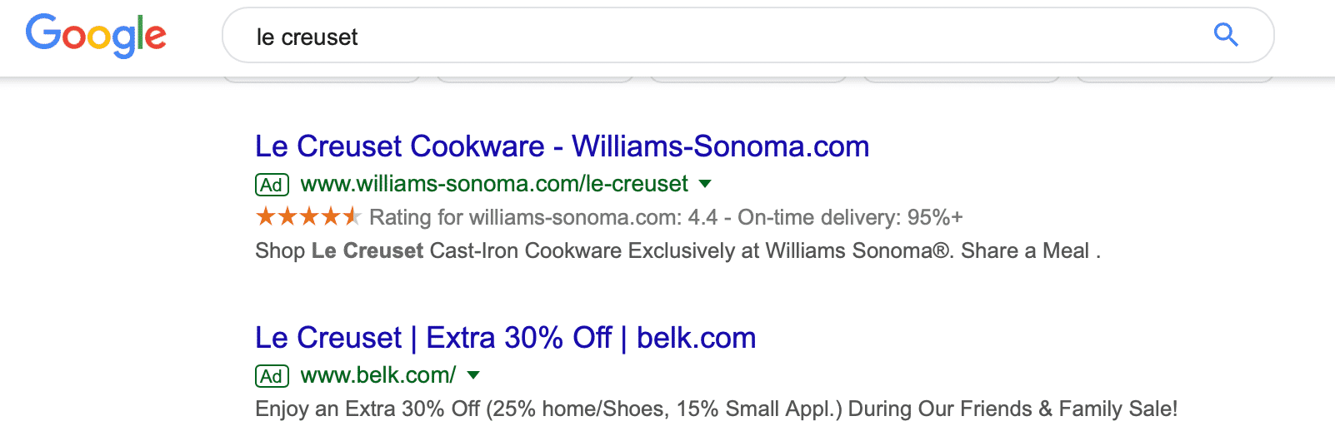Expand the arrow next to www.belk.com/

tap(473, 375)
